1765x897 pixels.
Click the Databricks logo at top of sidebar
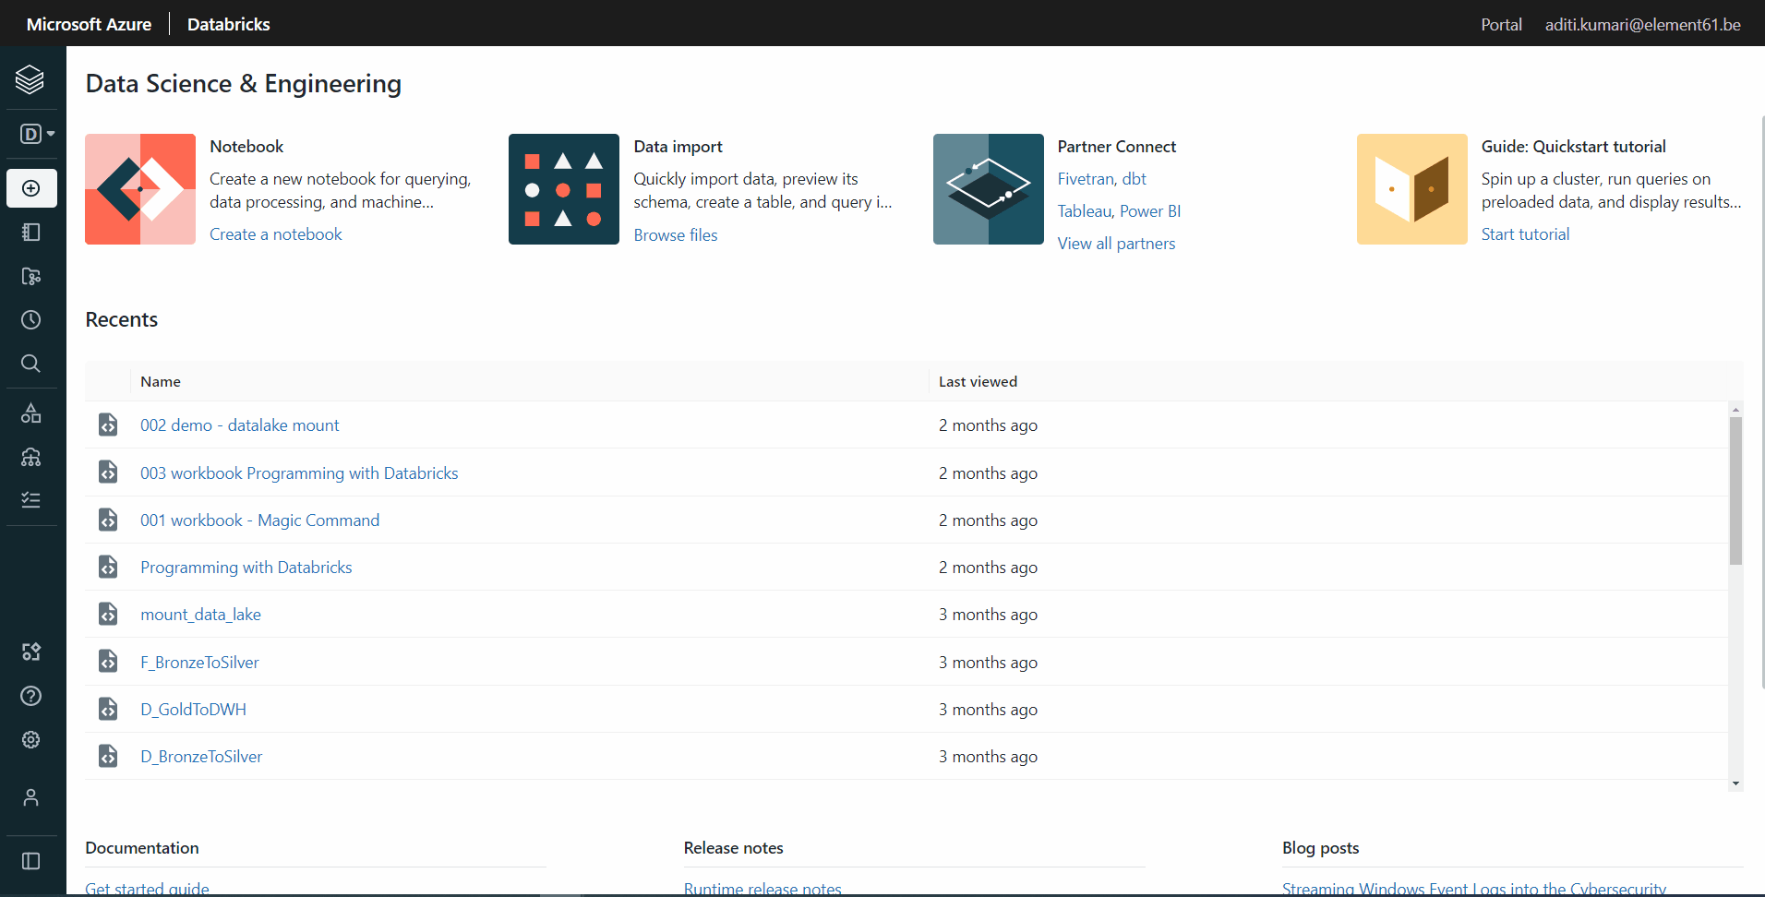30,78
